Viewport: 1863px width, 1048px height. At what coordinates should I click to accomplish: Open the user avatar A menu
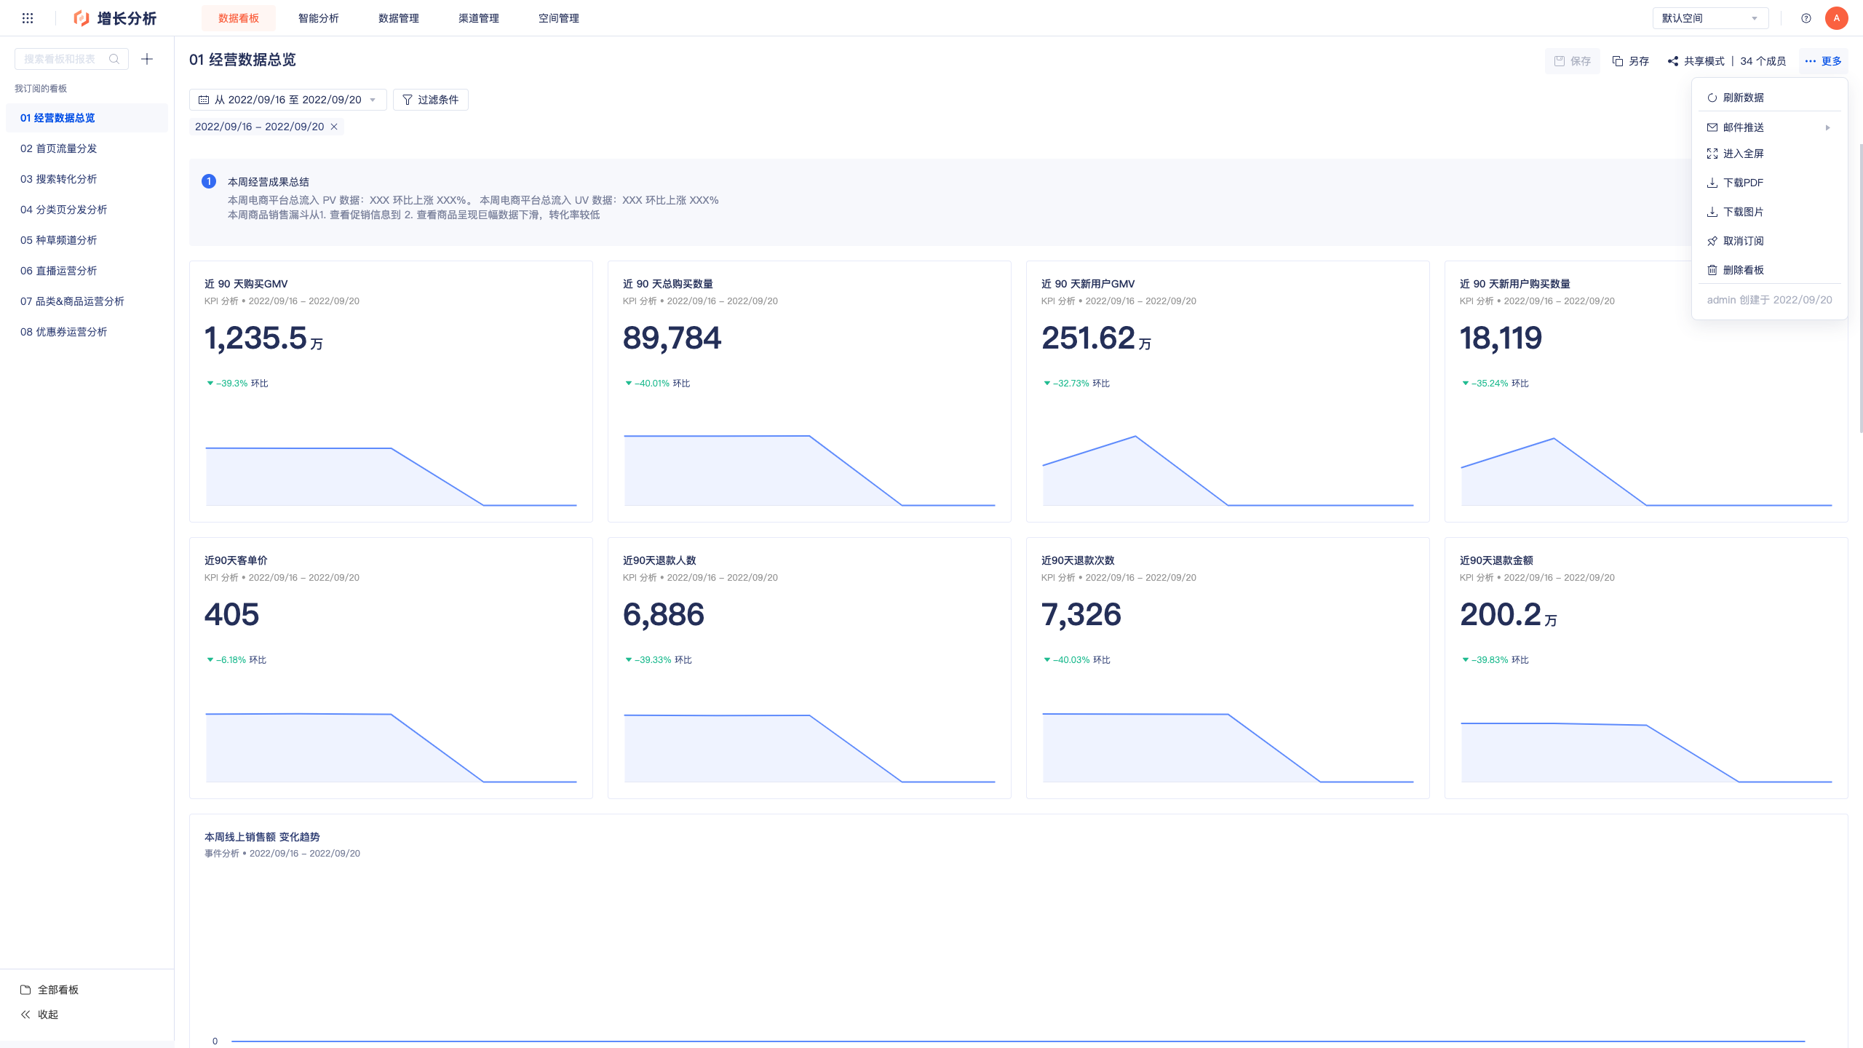pyautogui.click(x=1837, y=18)
